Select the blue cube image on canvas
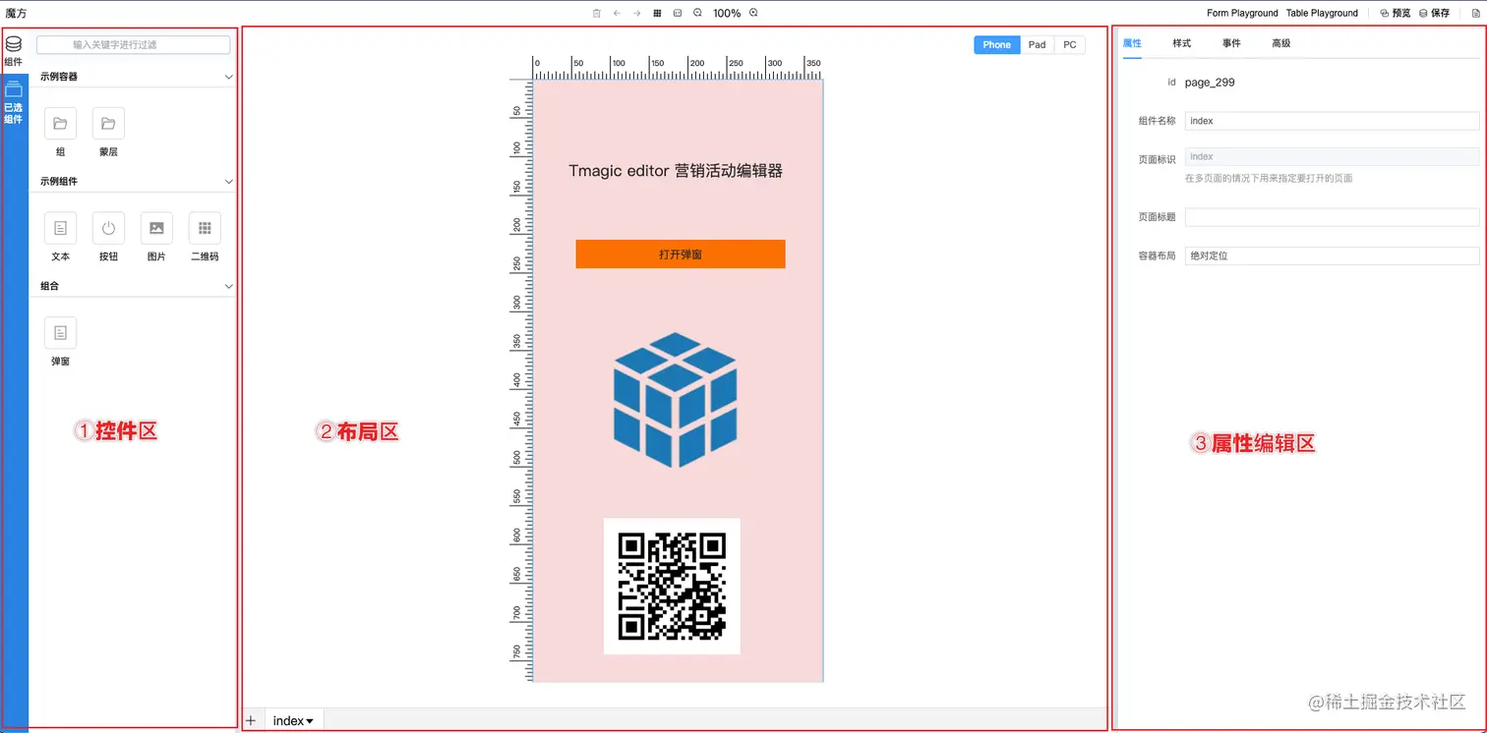Viewport: 1487px width, 733px height. tap(675, 399)
